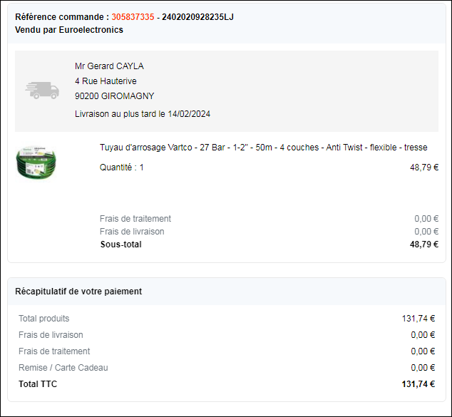
Task: Click the Total produits label
Action: point(44,319)
